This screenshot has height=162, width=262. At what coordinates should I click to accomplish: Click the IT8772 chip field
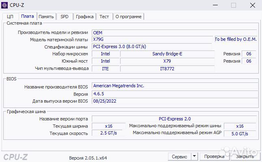coord(167,69)
